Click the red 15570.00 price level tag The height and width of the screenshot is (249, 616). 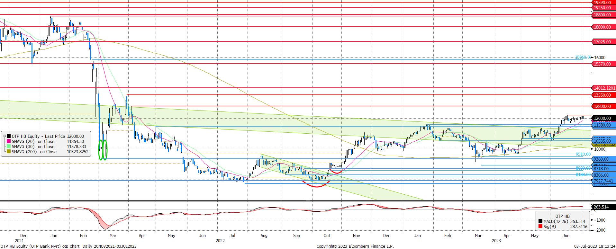[x=604, y=64]
